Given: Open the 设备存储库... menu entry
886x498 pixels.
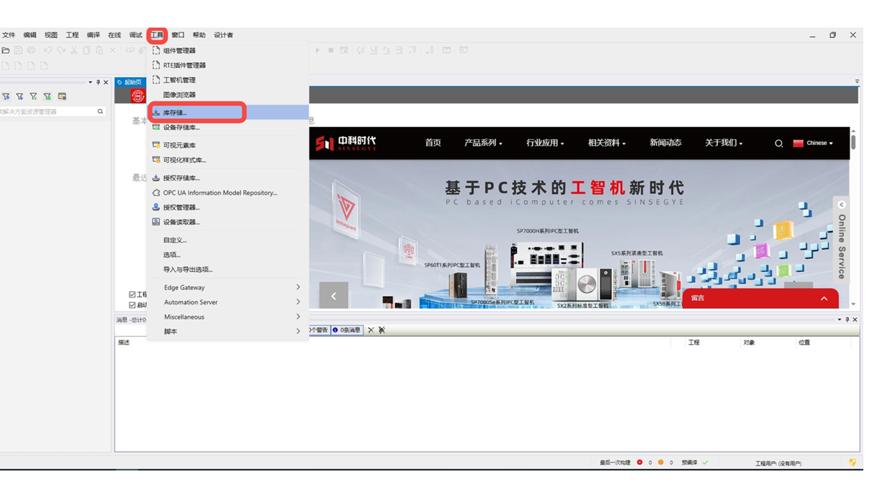Looking at the screenshot, I should pos(181,128).
